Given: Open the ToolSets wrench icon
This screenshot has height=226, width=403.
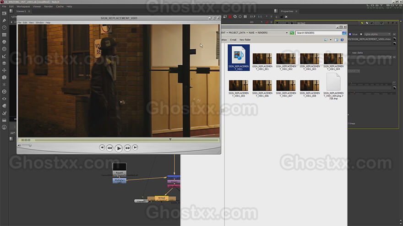Looking at the screenshot, I should pos(4,113).
